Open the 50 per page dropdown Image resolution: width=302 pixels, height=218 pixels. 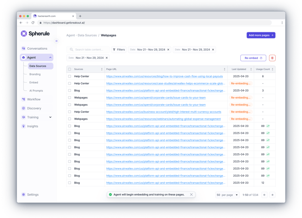(x=227, y=195)
